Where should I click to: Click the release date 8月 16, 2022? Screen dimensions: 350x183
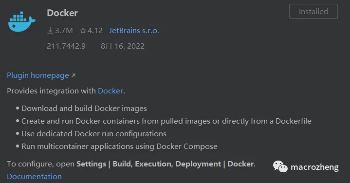(123, 46)
